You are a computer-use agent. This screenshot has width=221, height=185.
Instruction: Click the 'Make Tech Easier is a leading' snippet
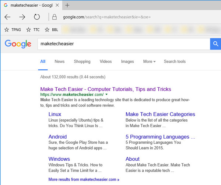point(115,102)
